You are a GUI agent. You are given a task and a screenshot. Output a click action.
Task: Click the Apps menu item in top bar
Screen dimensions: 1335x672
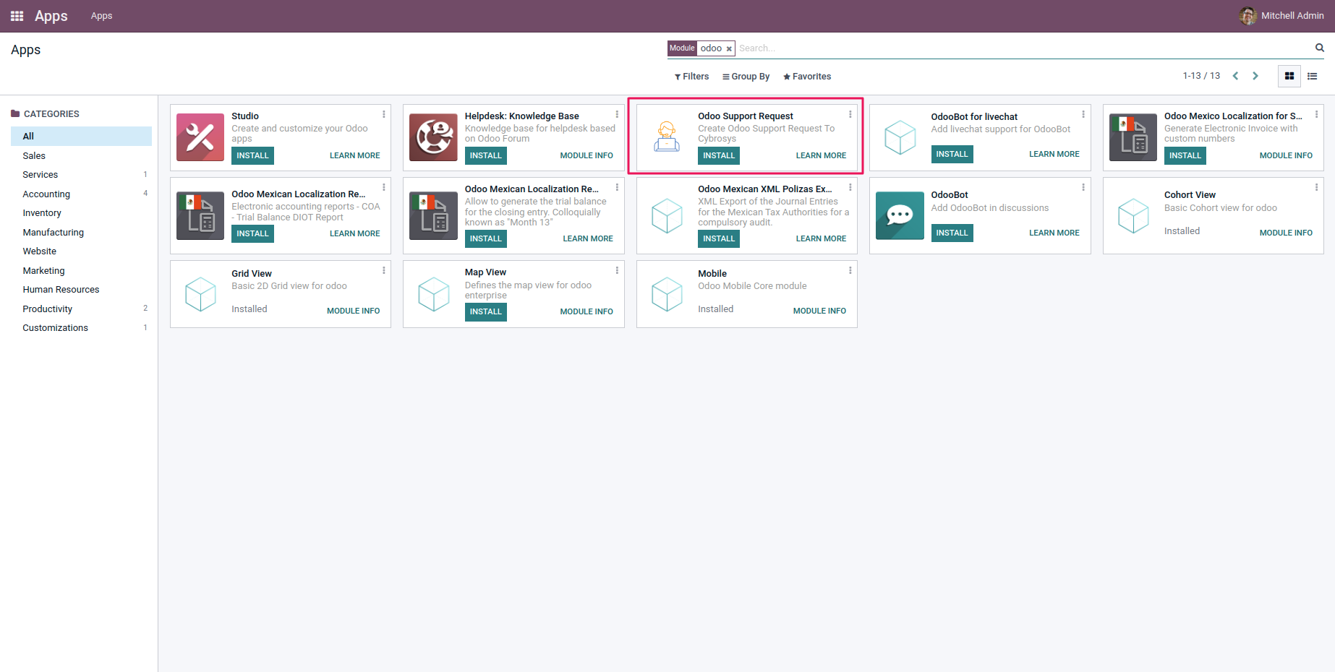[x=101, y=16]
